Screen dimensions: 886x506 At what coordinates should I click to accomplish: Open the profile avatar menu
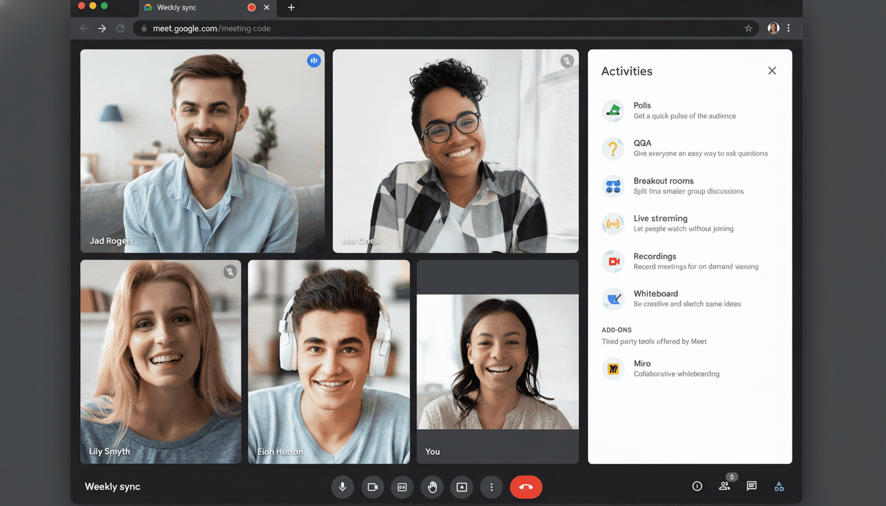(x=773, y=28)
